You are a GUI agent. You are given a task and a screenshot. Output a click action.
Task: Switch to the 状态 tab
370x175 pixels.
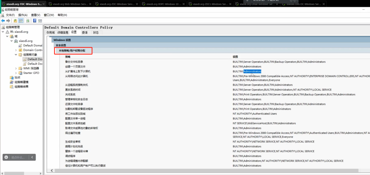[96, 32]
